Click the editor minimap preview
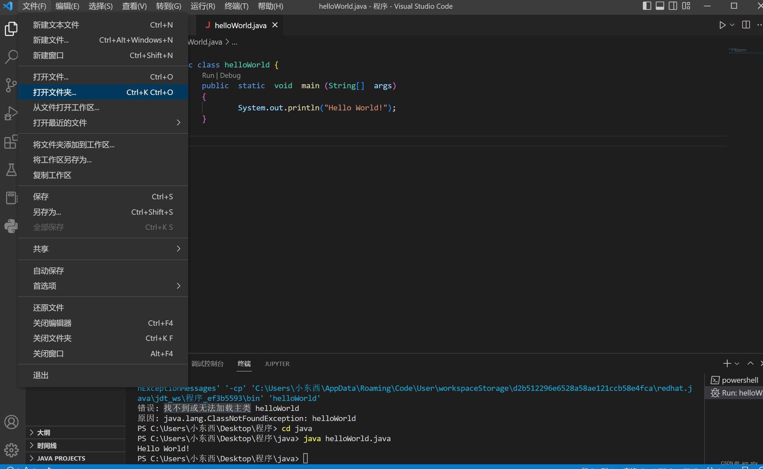Viewport: 763px width, 469px height. point(739,51)
